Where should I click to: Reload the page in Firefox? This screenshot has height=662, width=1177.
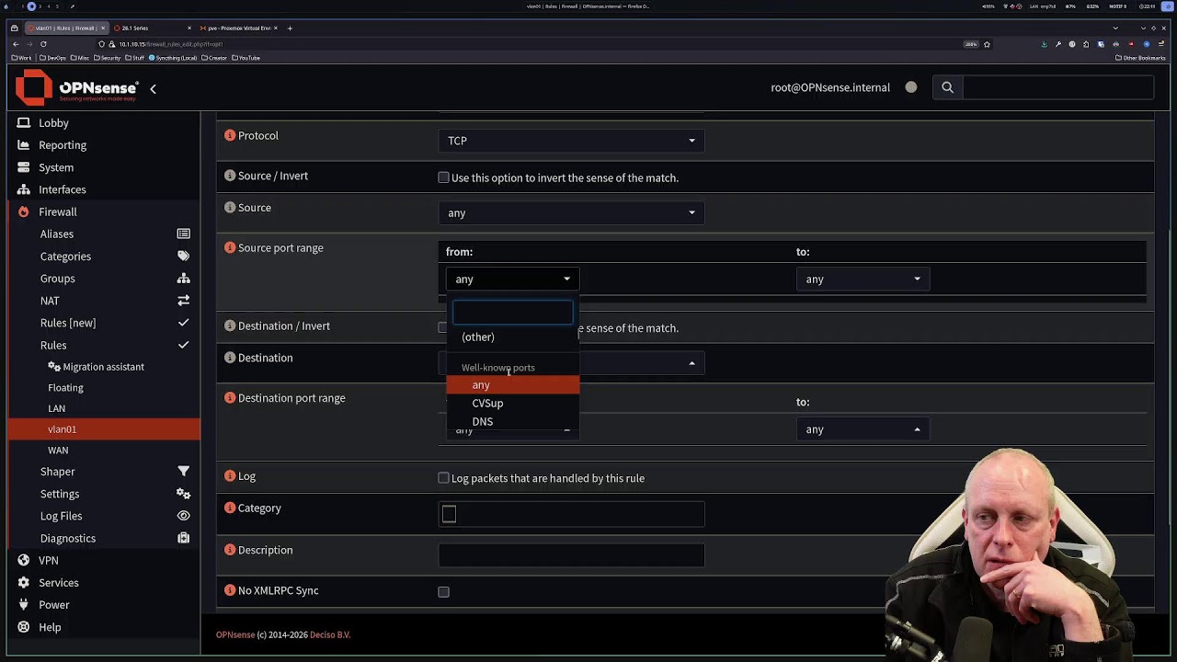click(42, 44)
